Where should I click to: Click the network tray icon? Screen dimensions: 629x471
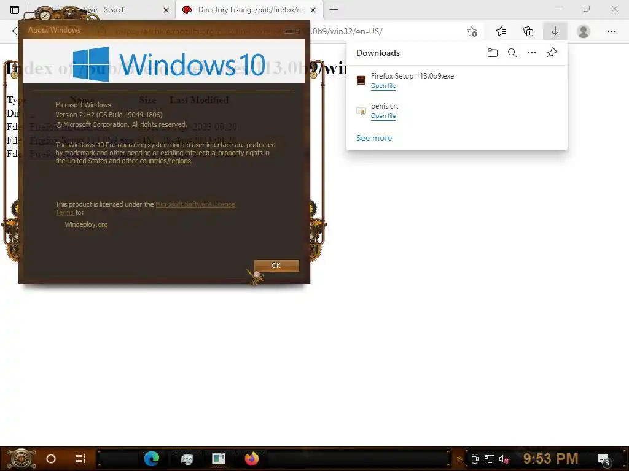(490, 459)
